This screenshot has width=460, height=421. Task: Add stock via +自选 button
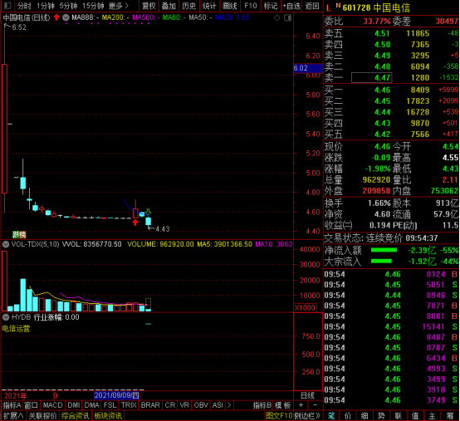[291, 6]
